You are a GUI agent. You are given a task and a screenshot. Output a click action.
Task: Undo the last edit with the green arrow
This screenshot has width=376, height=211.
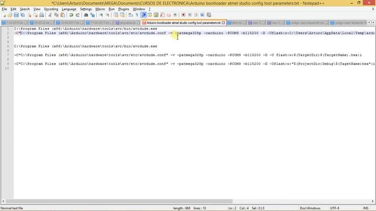(71, 15)
